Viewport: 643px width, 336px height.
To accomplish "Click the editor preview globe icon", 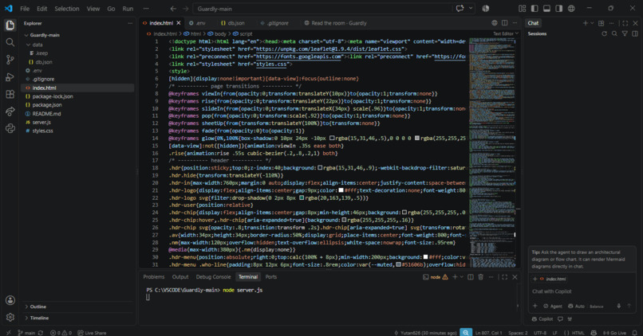I will 494,23.
